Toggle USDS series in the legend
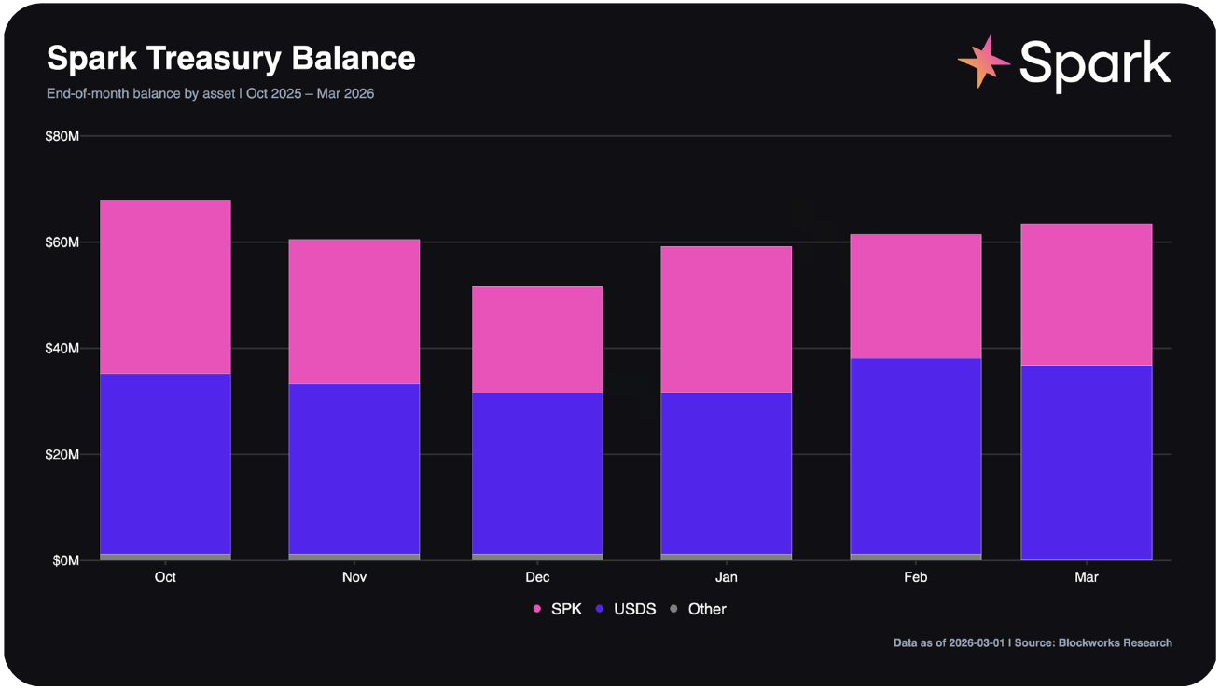The image size is (1220, 690). 626,609
